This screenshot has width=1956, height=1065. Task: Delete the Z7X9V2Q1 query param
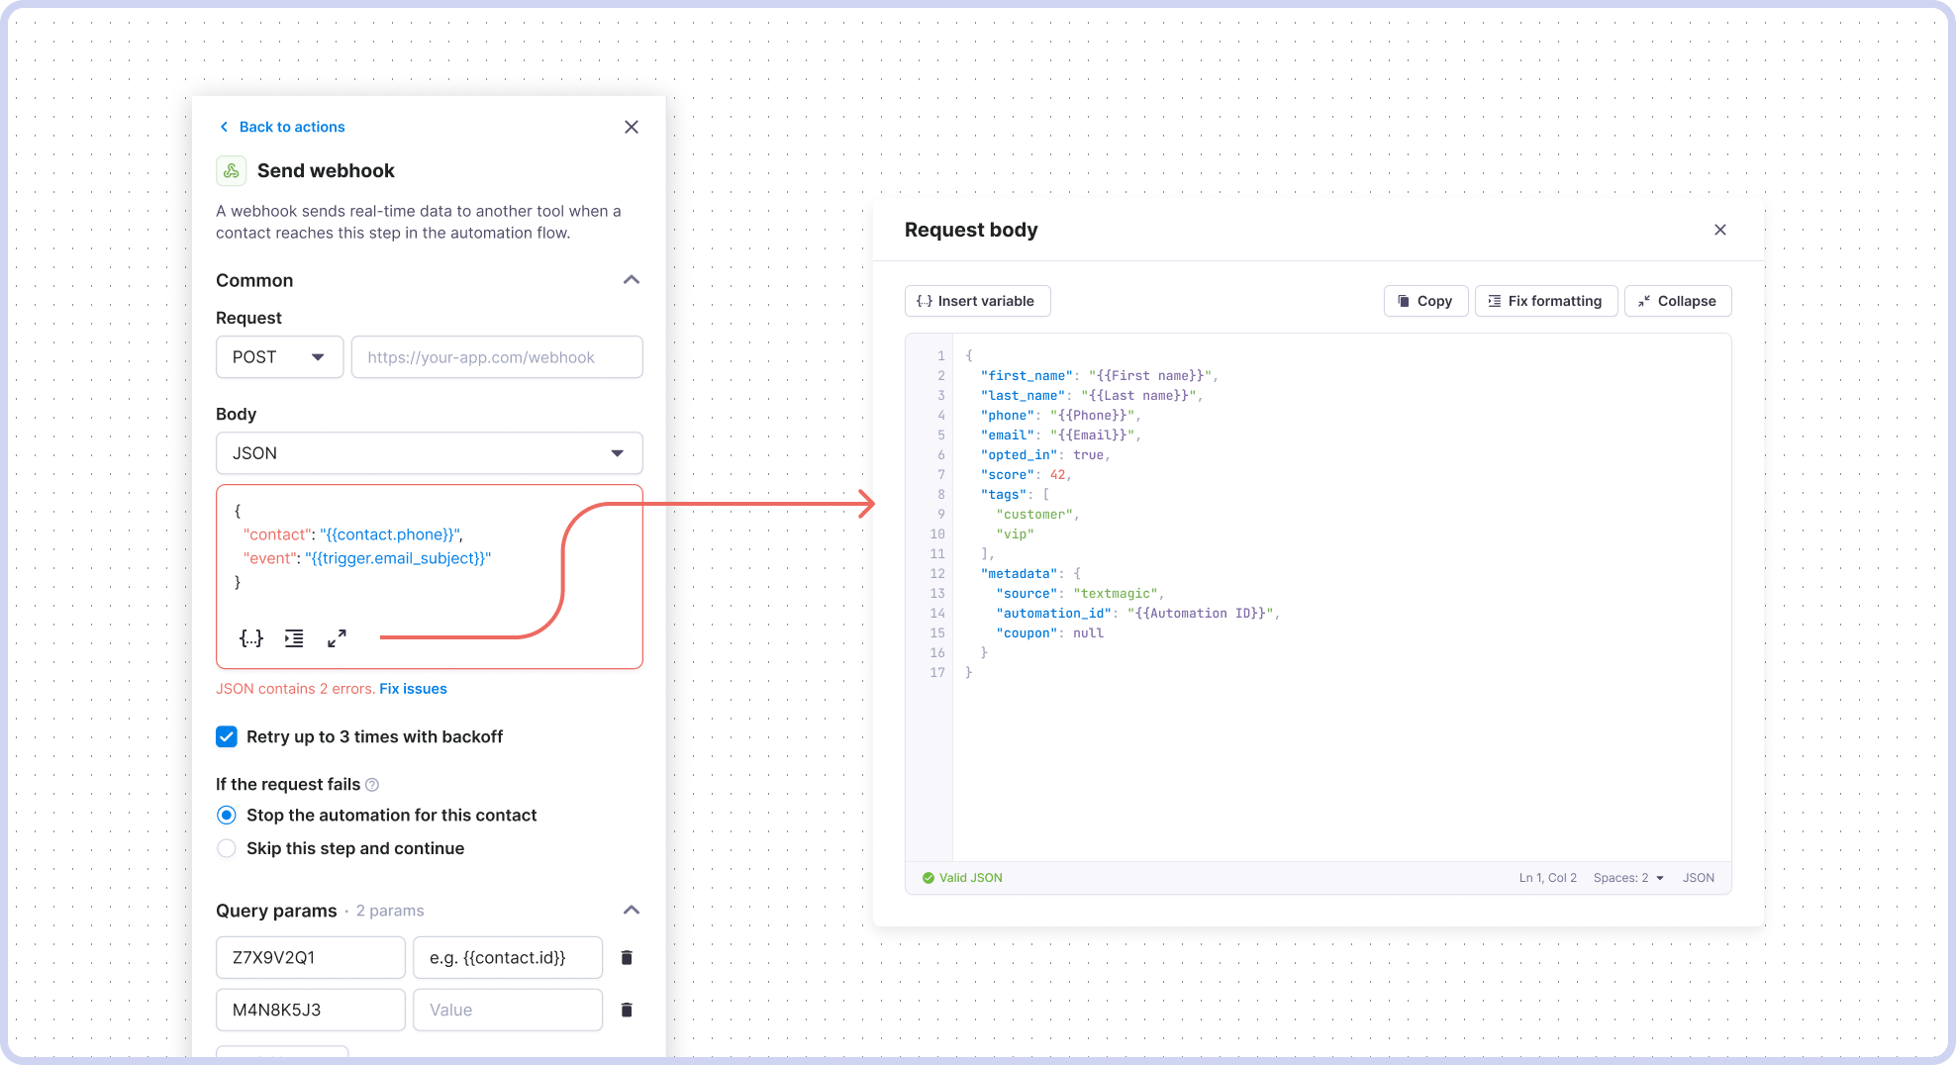click(x=627, y=957)
